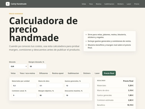Expand the Moneda EUR dropdown

coord(18,66)
